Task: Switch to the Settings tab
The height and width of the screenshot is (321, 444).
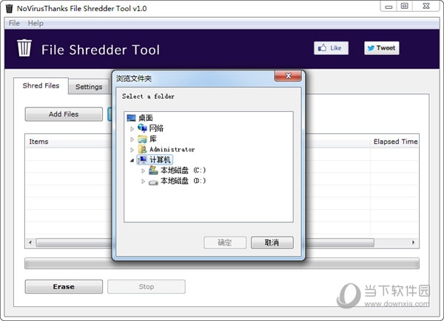Action: click(89, 87)
